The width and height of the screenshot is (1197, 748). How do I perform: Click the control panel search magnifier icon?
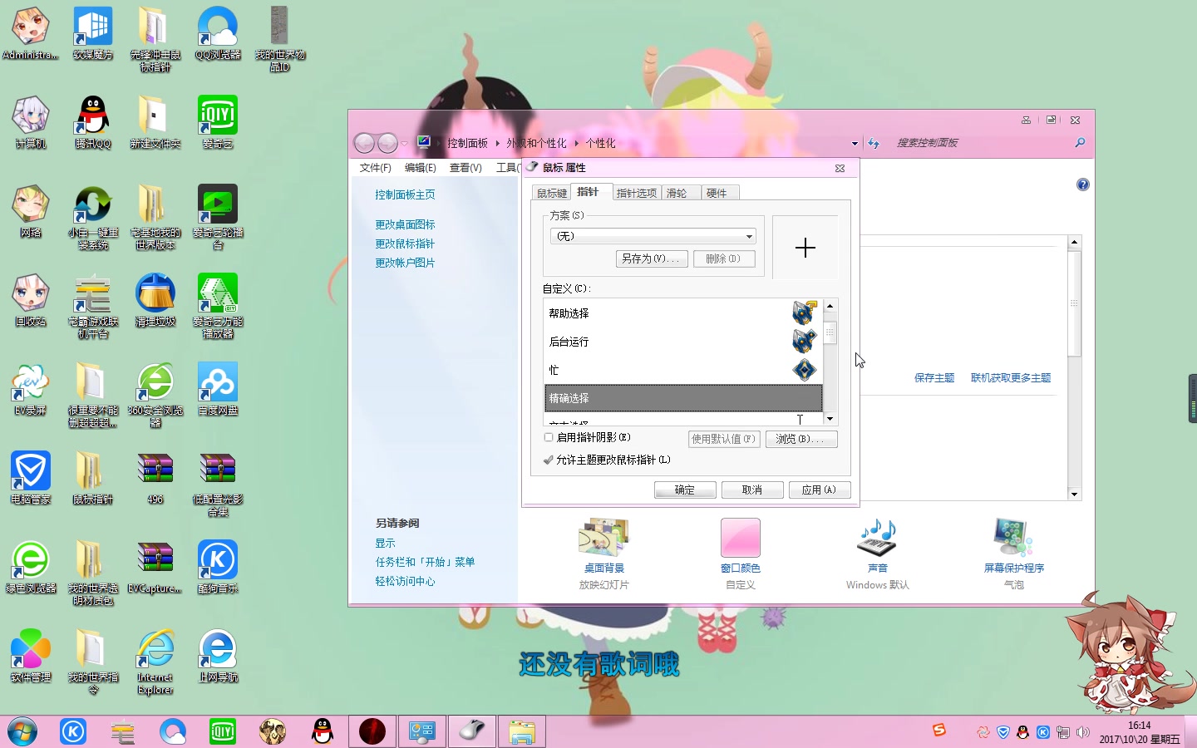[1080, 143]
